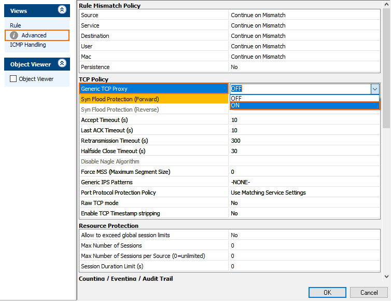The width and height of the screenshot is (391, 301).
Task: Select Force MSS (Maximum Segment Size) row
Action: (x=154, y=172)
